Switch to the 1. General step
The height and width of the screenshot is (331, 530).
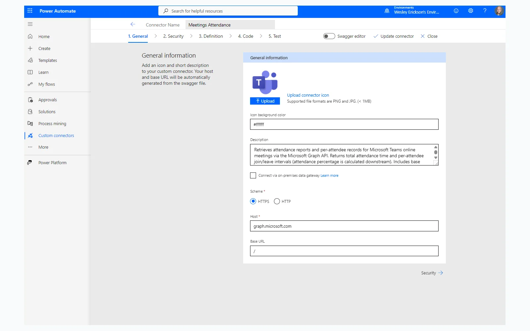pyautogui.click(x=138, y=36)
